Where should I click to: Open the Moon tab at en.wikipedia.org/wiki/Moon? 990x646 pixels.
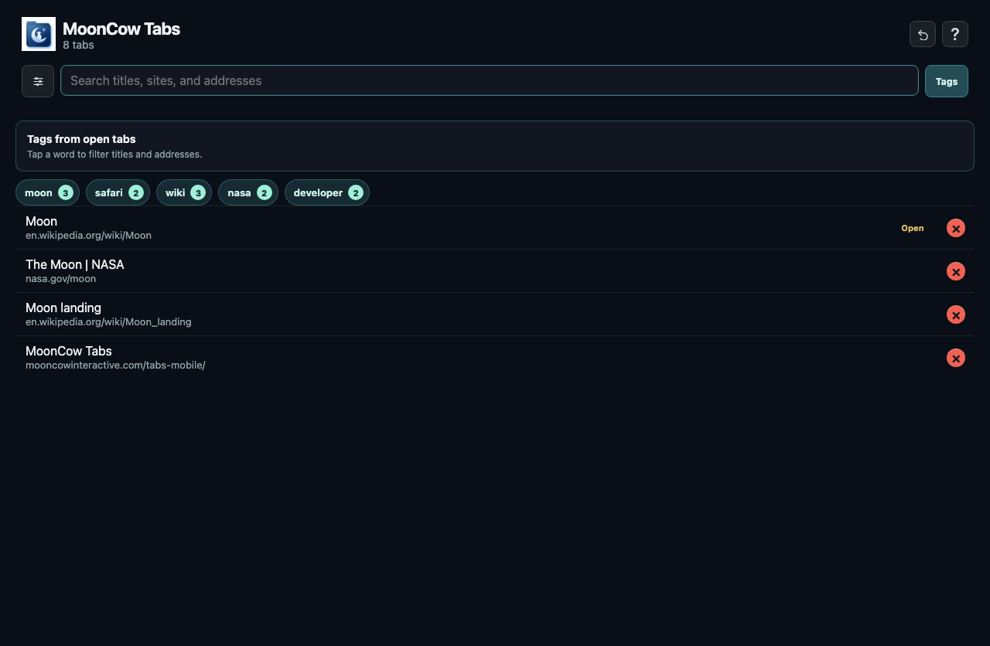(495, 228)
